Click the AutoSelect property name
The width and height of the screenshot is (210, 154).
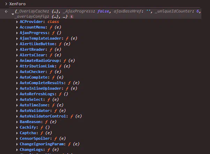click(31, 99)
